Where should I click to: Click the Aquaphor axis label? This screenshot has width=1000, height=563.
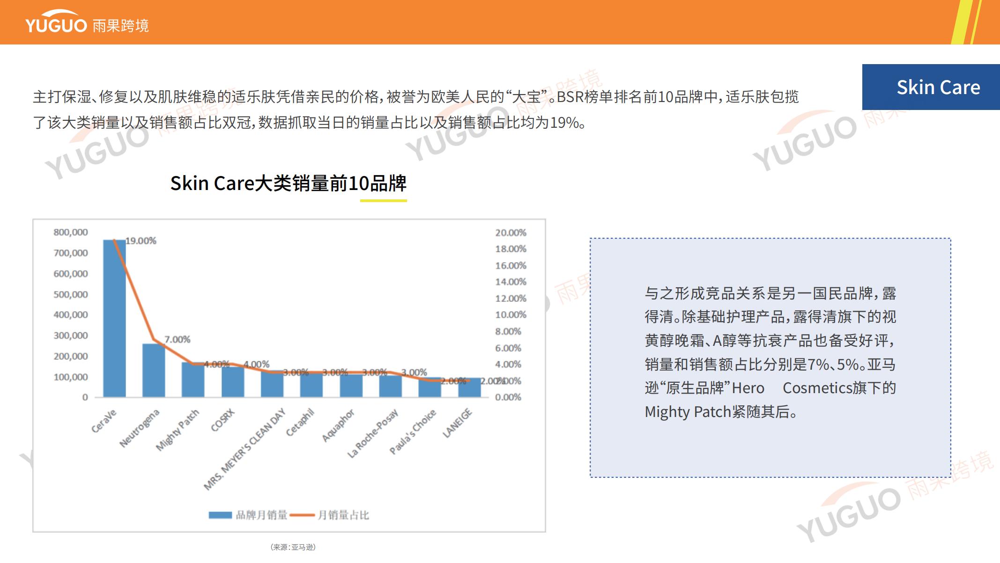point(338,425)
